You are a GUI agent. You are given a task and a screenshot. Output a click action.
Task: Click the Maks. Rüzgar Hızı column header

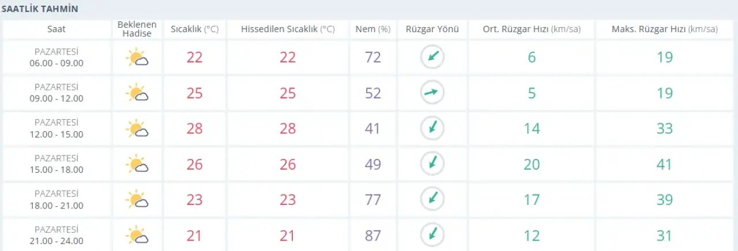point(664,29)
